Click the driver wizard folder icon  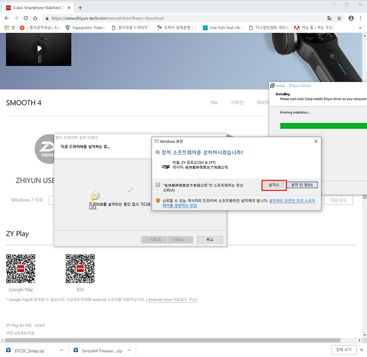95,196
